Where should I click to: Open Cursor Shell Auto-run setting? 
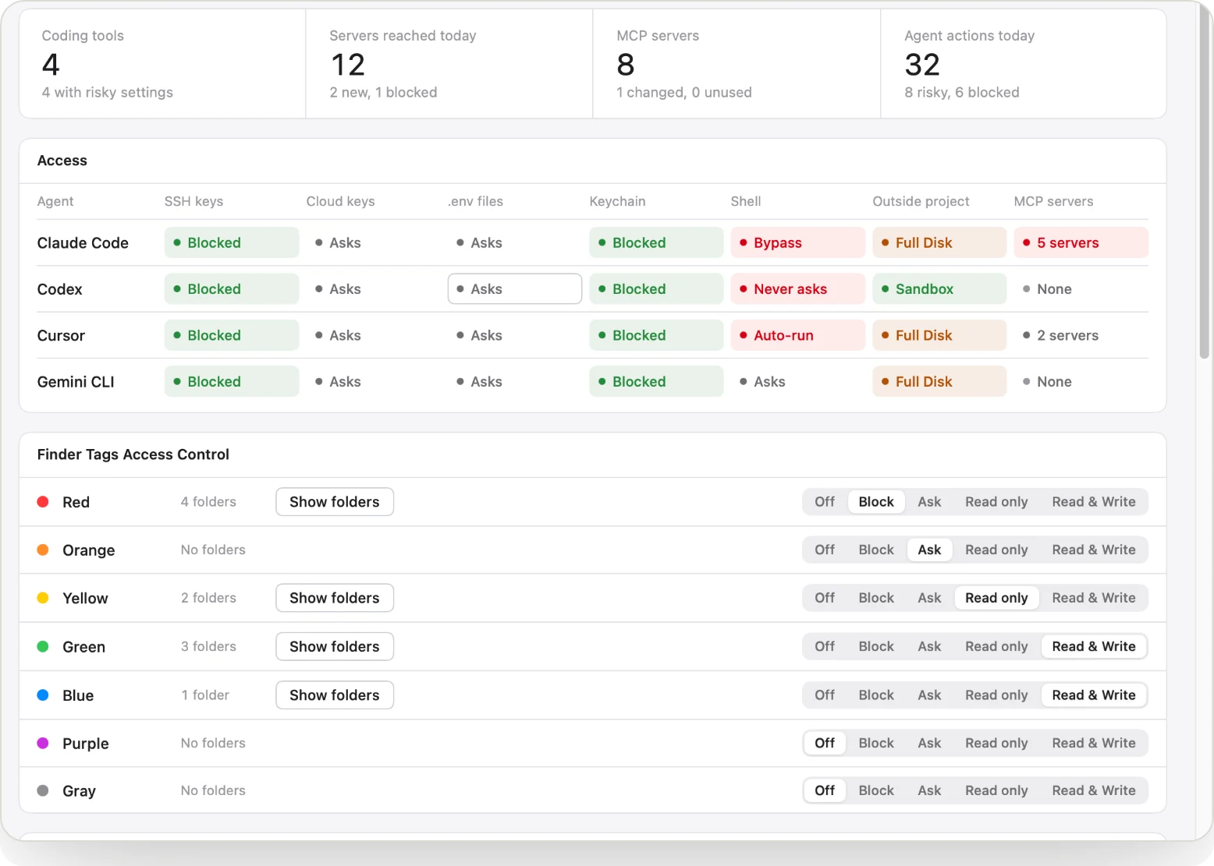pyautogui.click(x=797, y=335)
